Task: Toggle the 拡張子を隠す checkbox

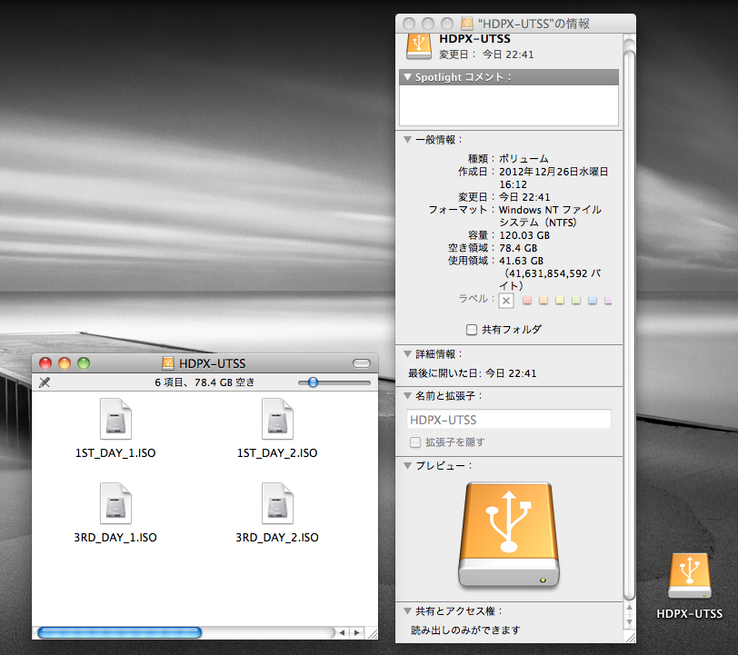Action: [x=415, y=442]
